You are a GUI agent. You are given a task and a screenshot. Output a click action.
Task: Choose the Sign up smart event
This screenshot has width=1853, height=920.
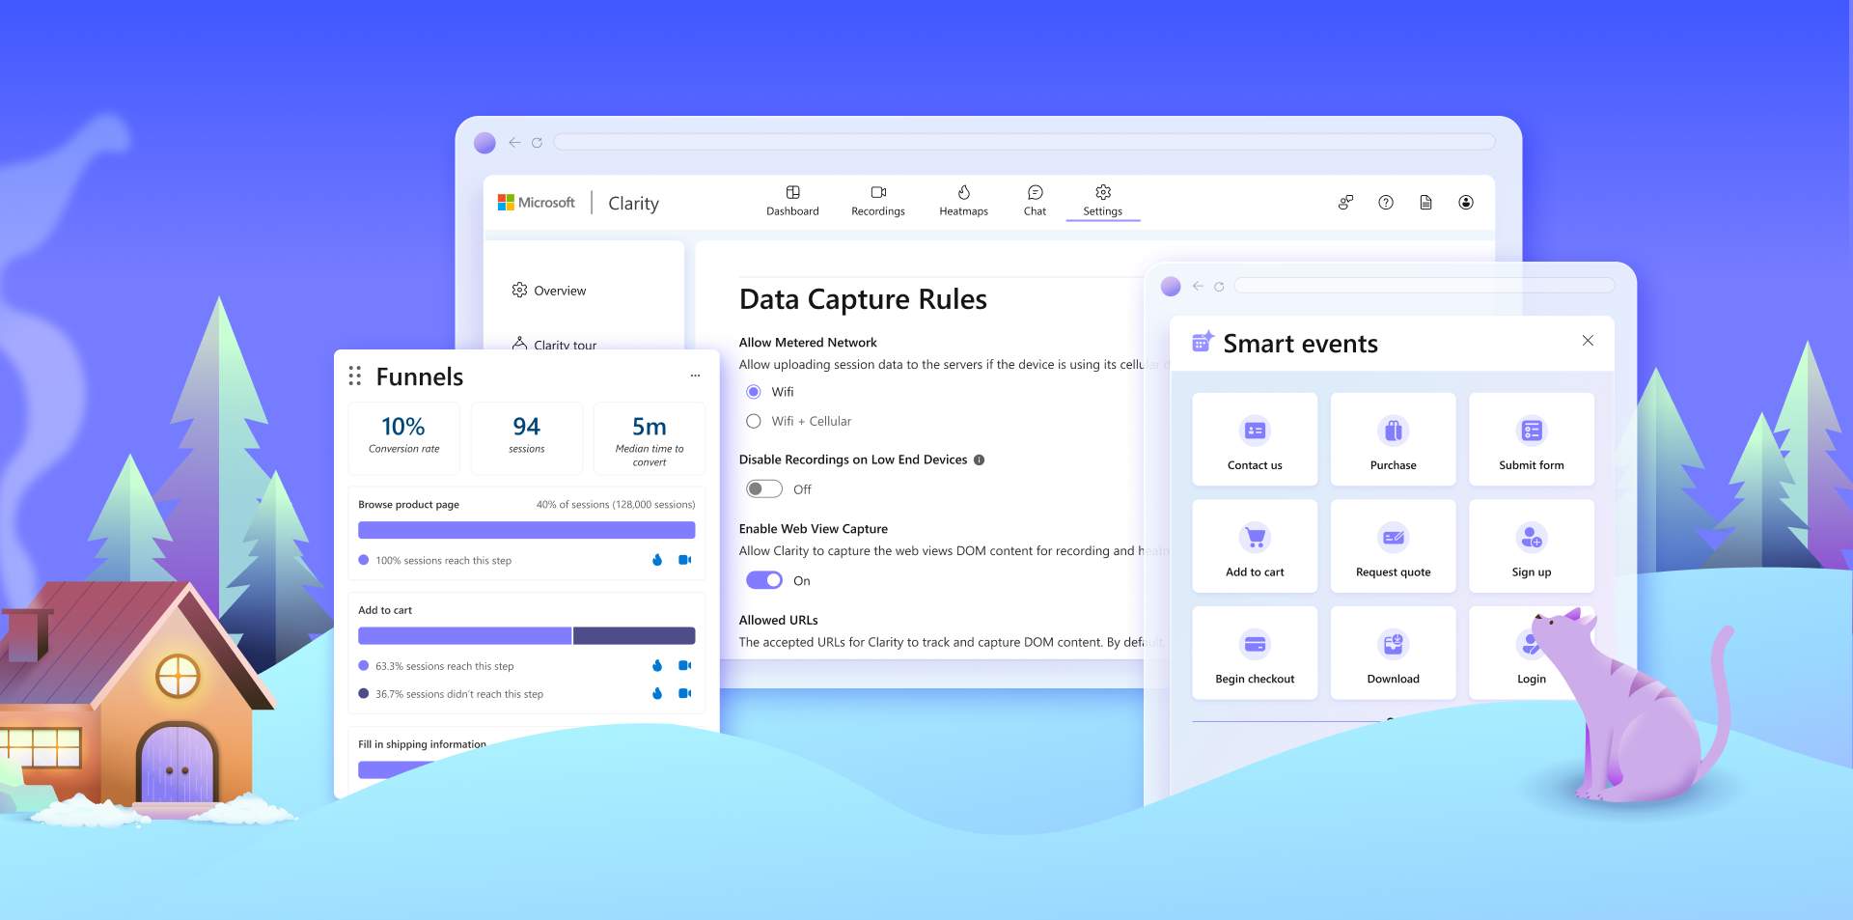(x=1532, y=546)
